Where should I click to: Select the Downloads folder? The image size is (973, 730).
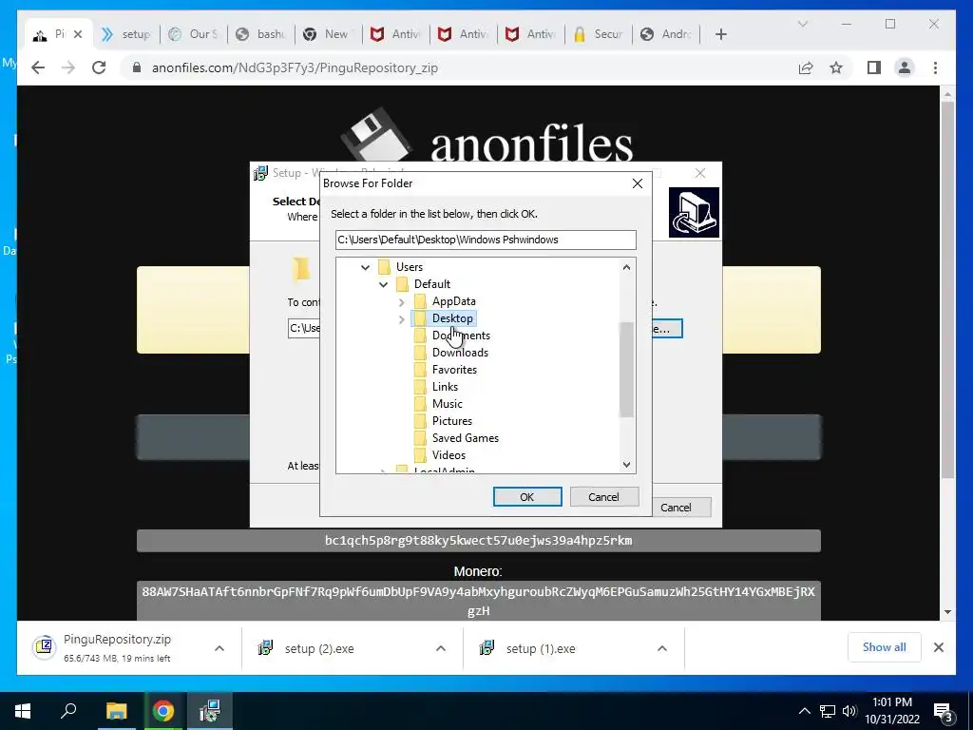460,353
